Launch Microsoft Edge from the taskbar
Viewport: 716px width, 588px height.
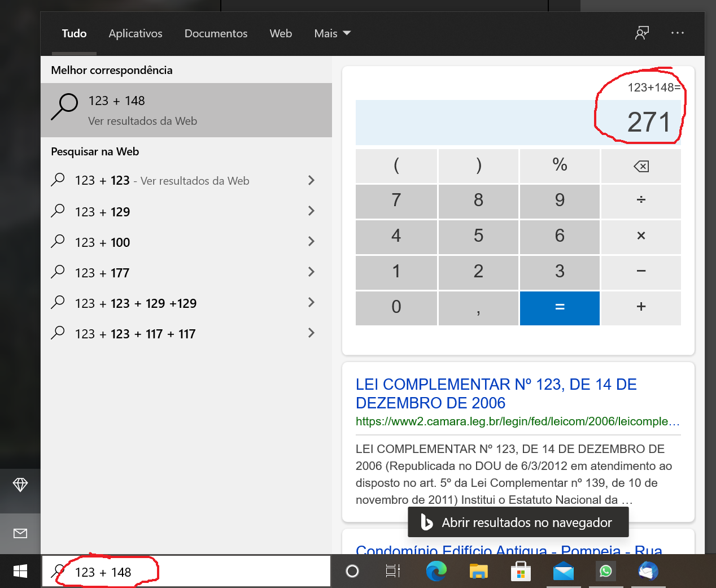pos(435,571)
